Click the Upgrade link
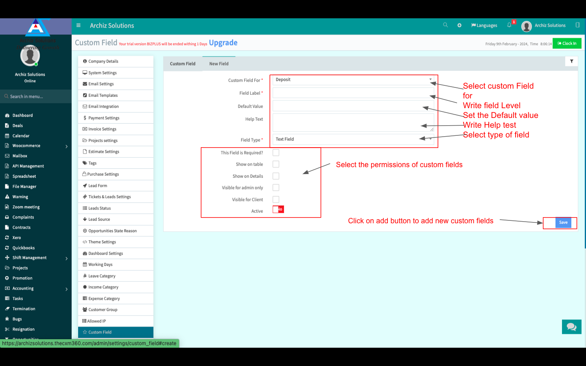The width and height of the screenshot is (586, 366). pyautogui.click(x=223, y=43)
